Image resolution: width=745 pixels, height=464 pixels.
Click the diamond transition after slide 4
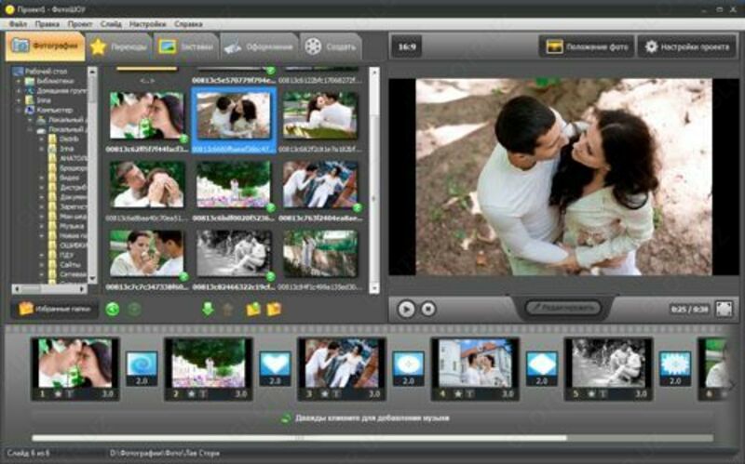[541, 364]
